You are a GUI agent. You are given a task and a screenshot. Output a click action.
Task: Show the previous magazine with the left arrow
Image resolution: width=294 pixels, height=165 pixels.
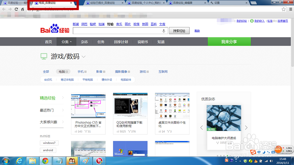(x=201, y=128)
